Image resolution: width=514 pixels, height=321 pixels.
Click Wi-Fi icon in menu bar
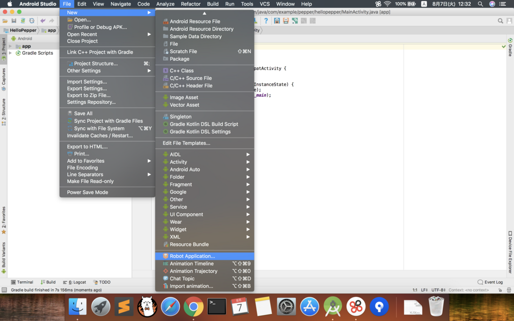click(388, 4)
